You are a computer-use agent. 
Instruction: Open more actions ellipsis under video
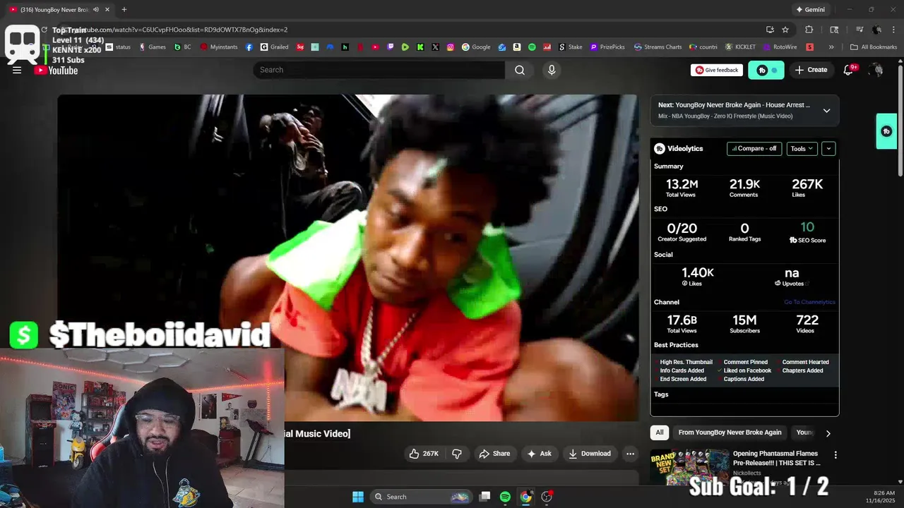pyautogui.click(x=630, y=454)
